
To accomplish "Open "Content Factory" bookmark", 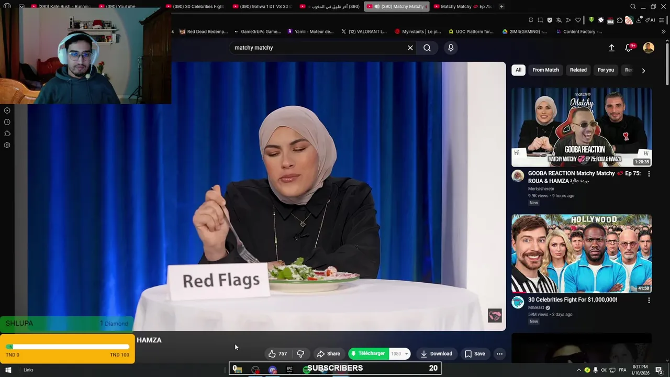I will 578,31.
